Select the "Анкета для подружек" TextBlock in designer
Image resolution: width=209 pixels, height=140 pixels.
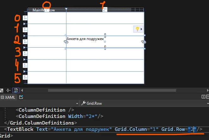pyautogui.click(x=85, y=39)
